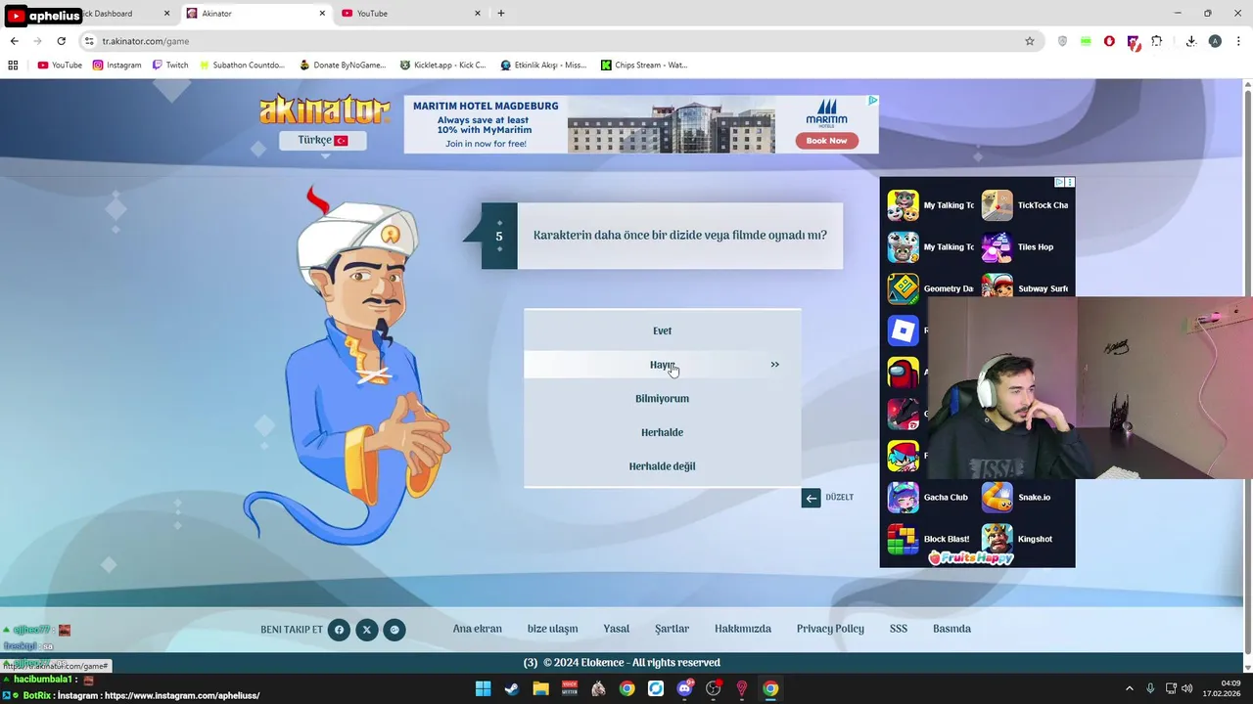
Task: Click the site info icon in address bar
Action: tap(89, 41)
